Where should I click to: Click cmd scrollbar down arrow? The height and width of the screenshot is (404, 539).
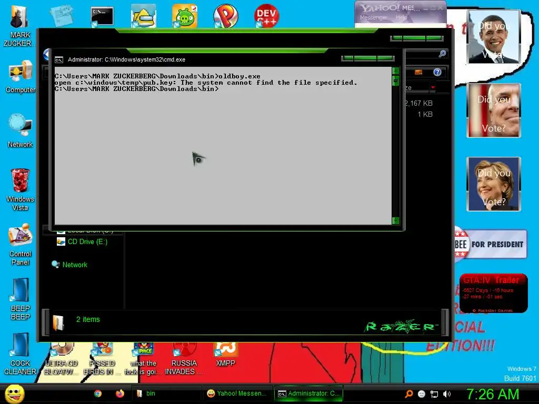coord(396,220)
